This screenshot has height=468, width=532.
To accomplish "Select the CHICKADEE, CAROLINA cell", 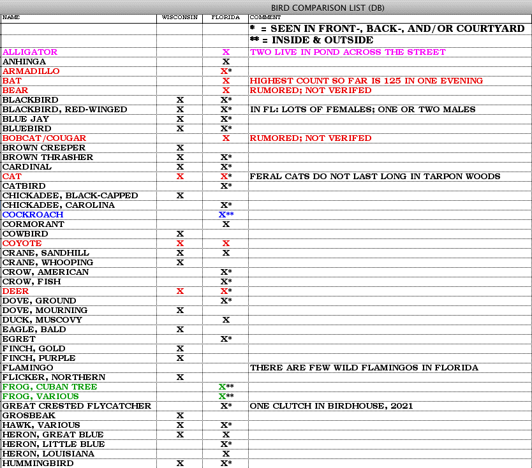I will click(x=78, y=205).
